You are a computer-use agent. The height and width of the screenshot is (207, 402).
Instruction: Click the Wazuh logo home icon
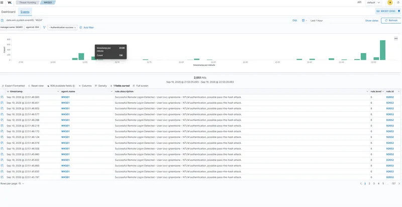(x=10, y=3)
